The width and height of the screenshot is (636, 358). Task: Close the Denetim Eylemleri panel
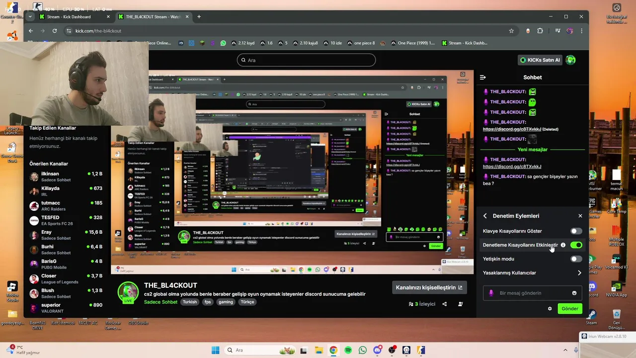(580, 216)
